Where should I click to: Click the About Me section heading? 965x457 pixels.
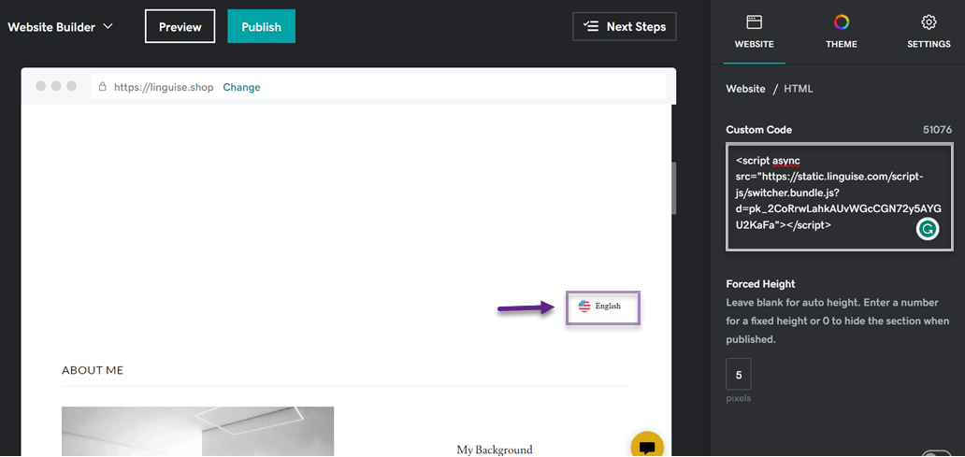pos(93,370)
